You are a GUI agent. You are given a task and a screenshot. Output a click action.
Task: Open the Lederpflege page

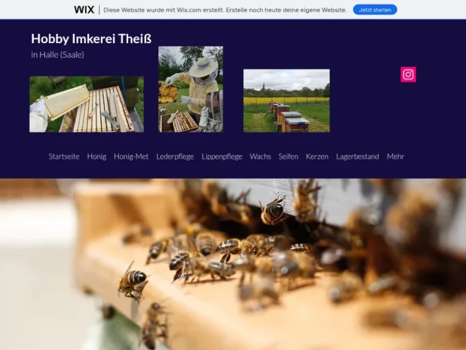tap(175, 157)
